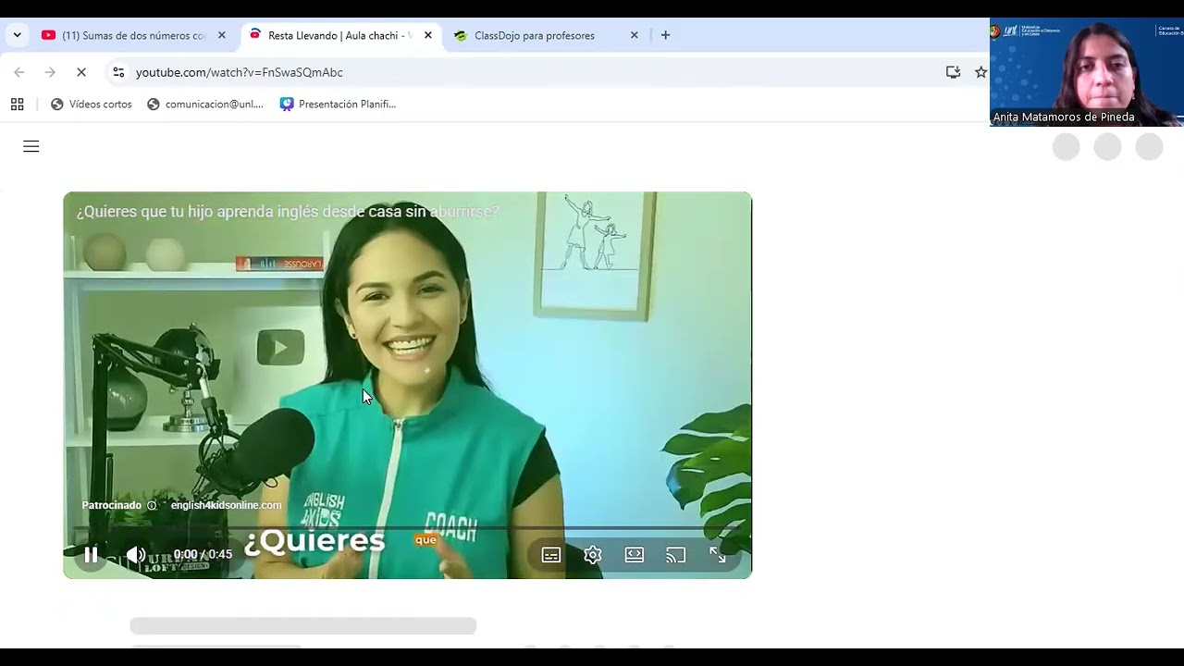Screen dimensions: 1184x666
Task: Stop the page from loading
Action: coord(81,72)
